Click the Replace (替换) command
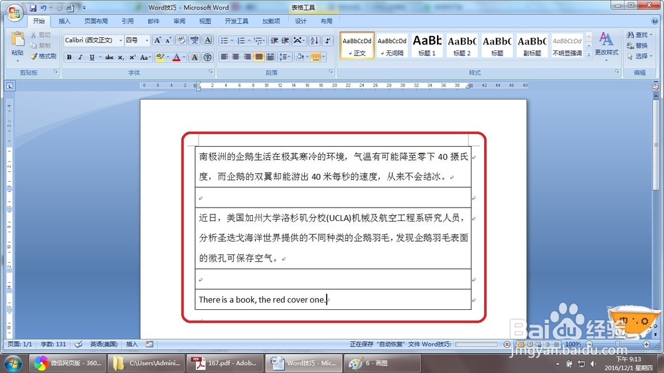This screenshot has height=373, width=664. click(637, 45)
